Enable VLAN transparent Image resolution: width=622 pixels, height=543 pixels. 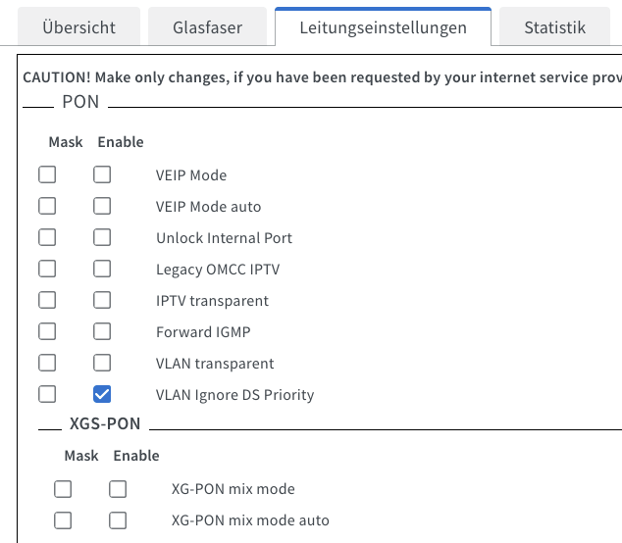pyautogui.click(x=102, y=363)
